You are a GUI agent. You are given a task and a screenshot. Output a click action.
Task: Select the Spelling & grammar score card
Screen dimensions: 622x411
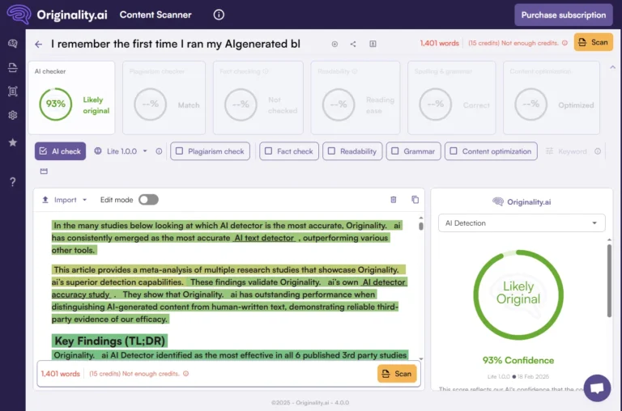click(x=451, y=98)
